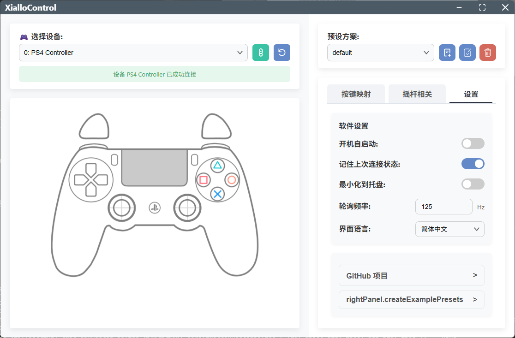Click the 轮询频率 label

coord(355,207)
